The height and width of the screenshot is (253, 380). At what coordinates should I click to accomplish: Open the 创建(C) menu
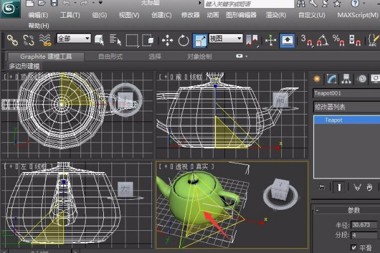tap(161, 15)
